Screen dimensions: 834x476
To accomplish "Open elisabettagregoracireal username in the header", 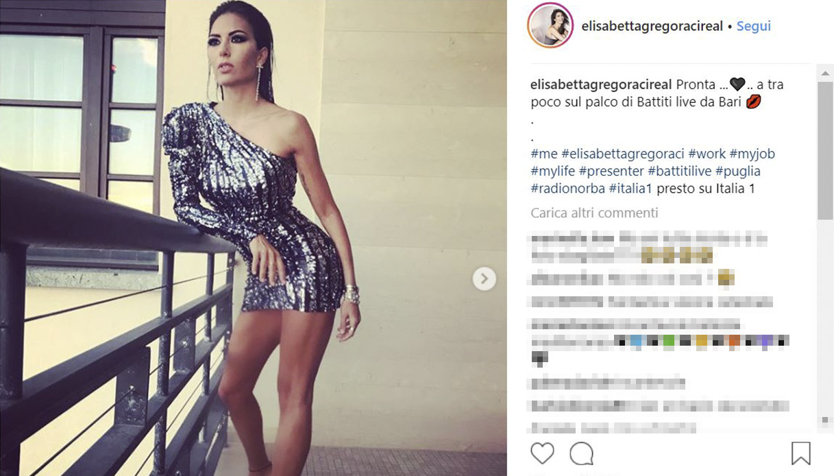I will (x=652, y=27).
